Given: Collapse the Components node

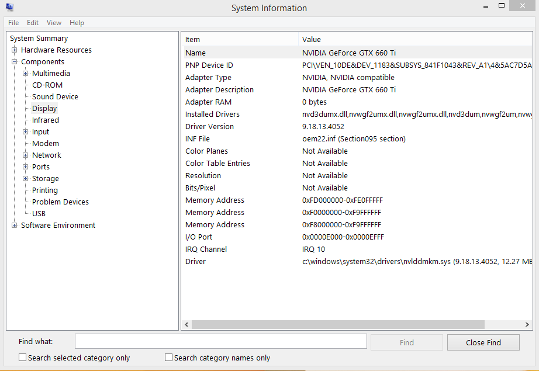Looking at the screenshot, I should pyautogui.click(x=14, y=61).
